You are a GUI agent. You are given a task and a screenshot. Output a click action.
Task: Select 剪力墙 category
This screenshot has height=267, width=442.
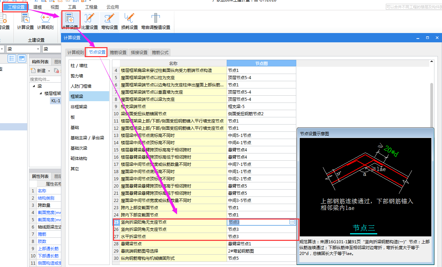(89, 76)
